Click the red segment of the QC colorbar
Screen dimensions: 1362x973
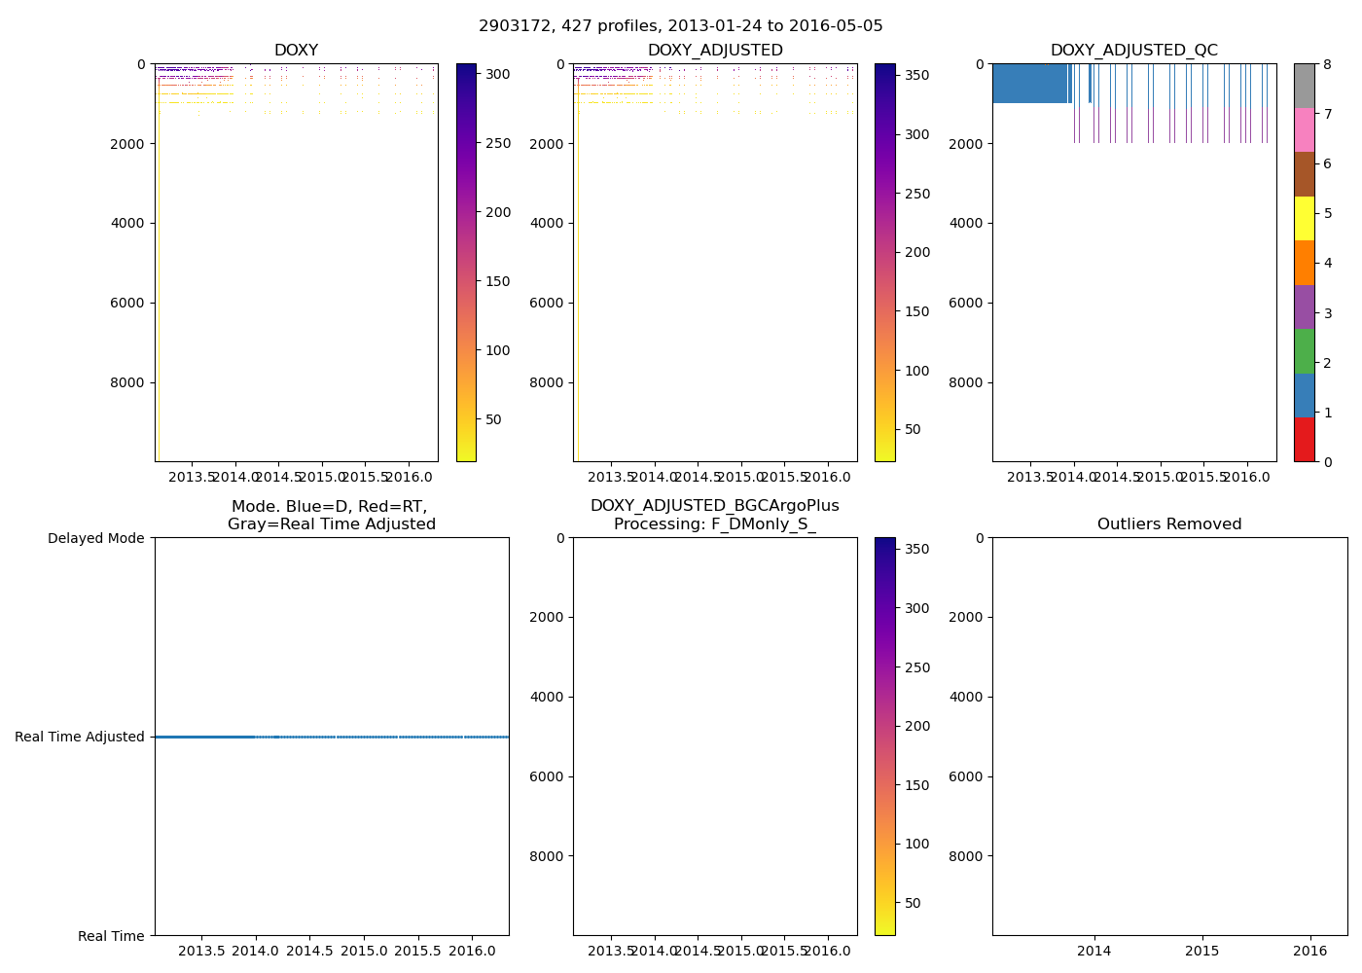1305,440
